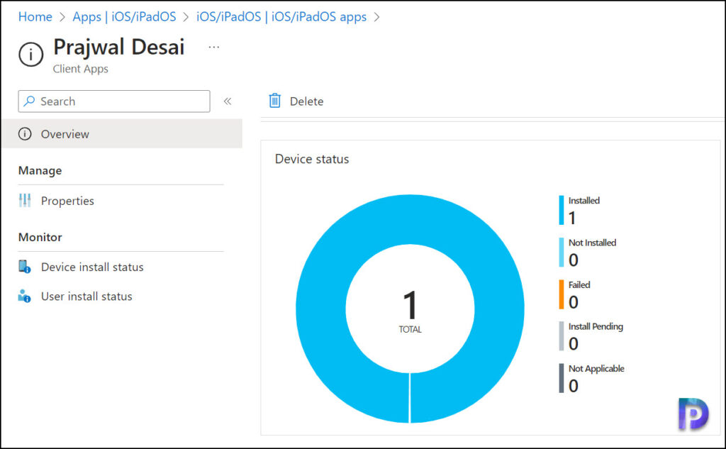Viewport: 726px width, 449px height.
Task: Click the Failed orange legend bar
Action: [x=562, y=294]
